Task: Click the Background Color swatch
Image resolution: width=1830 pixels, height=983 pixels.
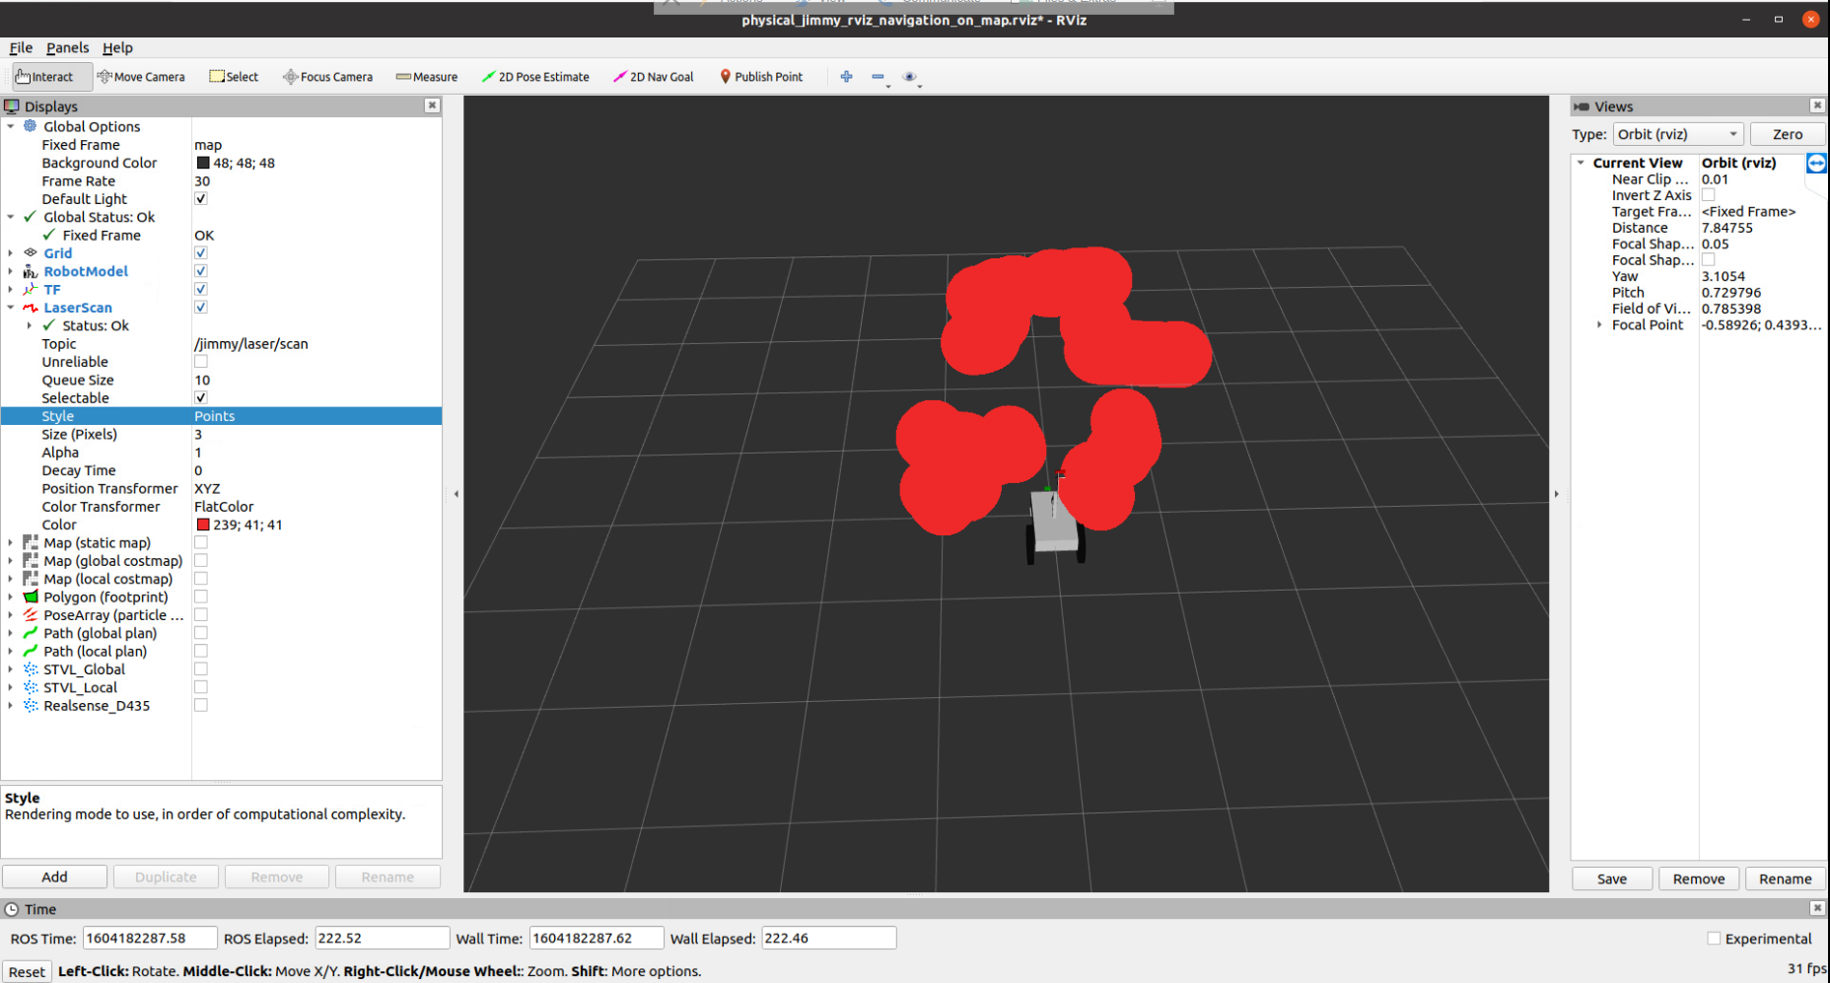Action: (x=203, y=163)
